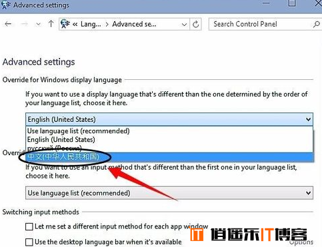The image size is (322, 247).
Task: Go up one folder level
Action: (51, 23)
